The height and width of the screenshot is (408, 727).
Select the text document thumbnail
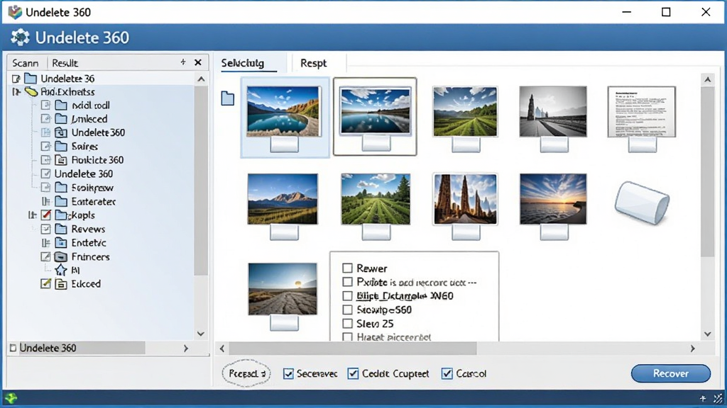click(x=642, y=111)
